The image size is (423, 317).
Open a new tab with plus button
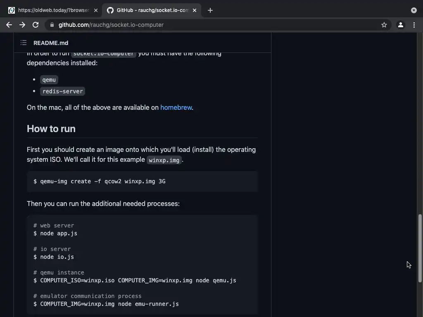click(x=210, y=10)
